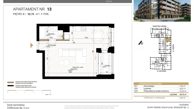Click the floor location plan thumbnail
Image resolution: width=194 pixels, height=109 pixels.
[x=161, y=49]
